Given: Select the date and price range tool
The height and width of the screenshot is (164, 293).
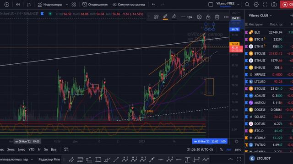Looking at the screenshot, I should click(x=196, y=159).
